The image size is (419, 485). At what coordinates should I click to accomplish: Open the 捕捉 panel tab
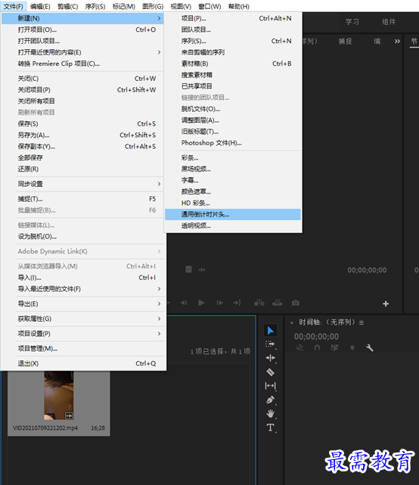pyautogui.click(x=345, y=41)
